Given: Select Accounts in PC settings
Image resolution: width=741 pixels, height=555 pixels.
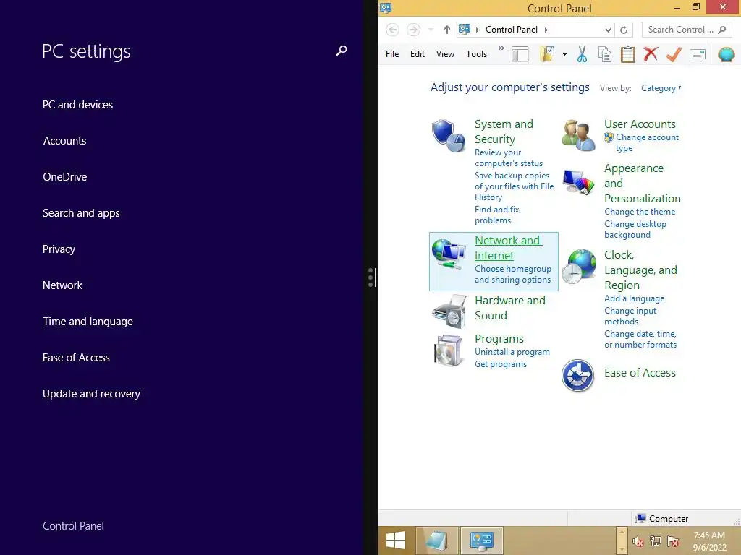Looking at the screenshot, I should (64, 141).
